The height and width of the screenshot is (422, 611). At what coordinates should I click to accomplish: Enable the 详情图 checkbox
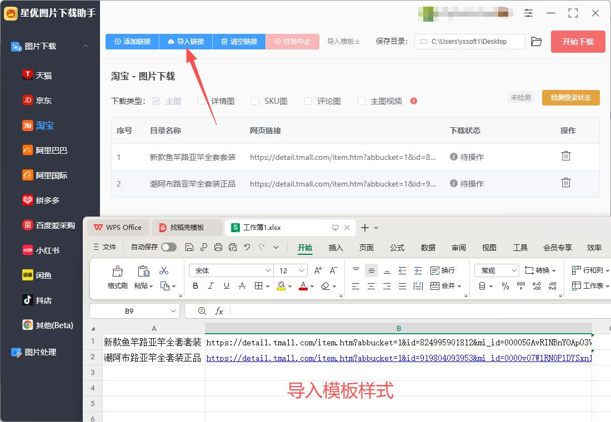coord(202,101)
